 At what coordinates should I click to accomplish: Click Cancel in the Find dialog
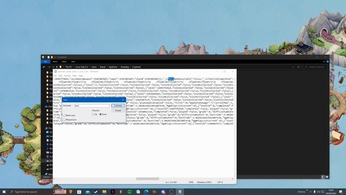118,110
